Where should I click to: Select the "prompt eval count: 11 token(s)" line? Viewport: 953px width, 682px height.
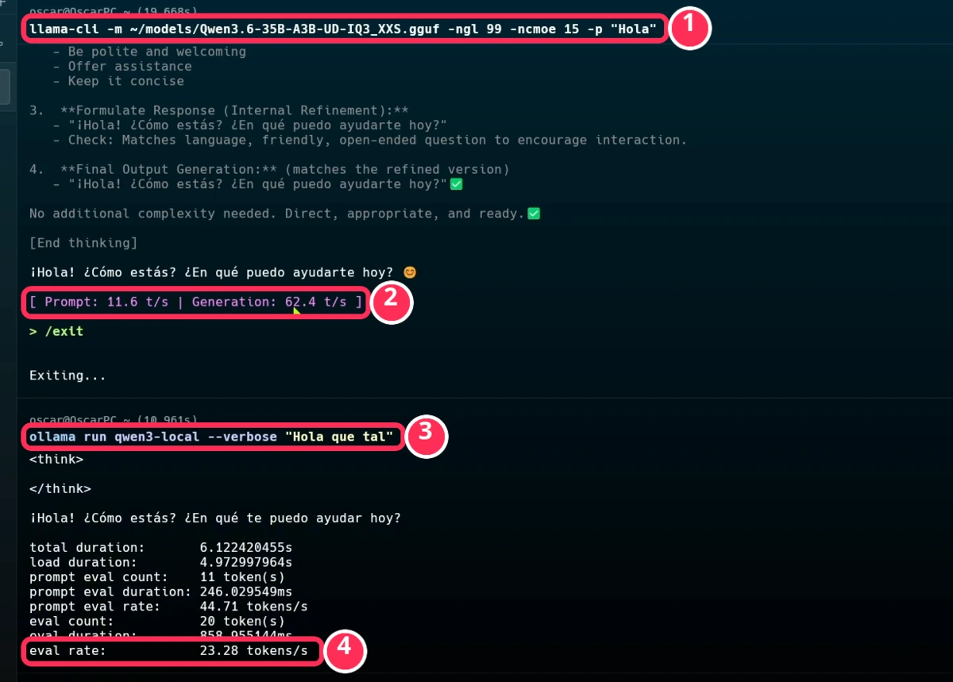[157, 577]
